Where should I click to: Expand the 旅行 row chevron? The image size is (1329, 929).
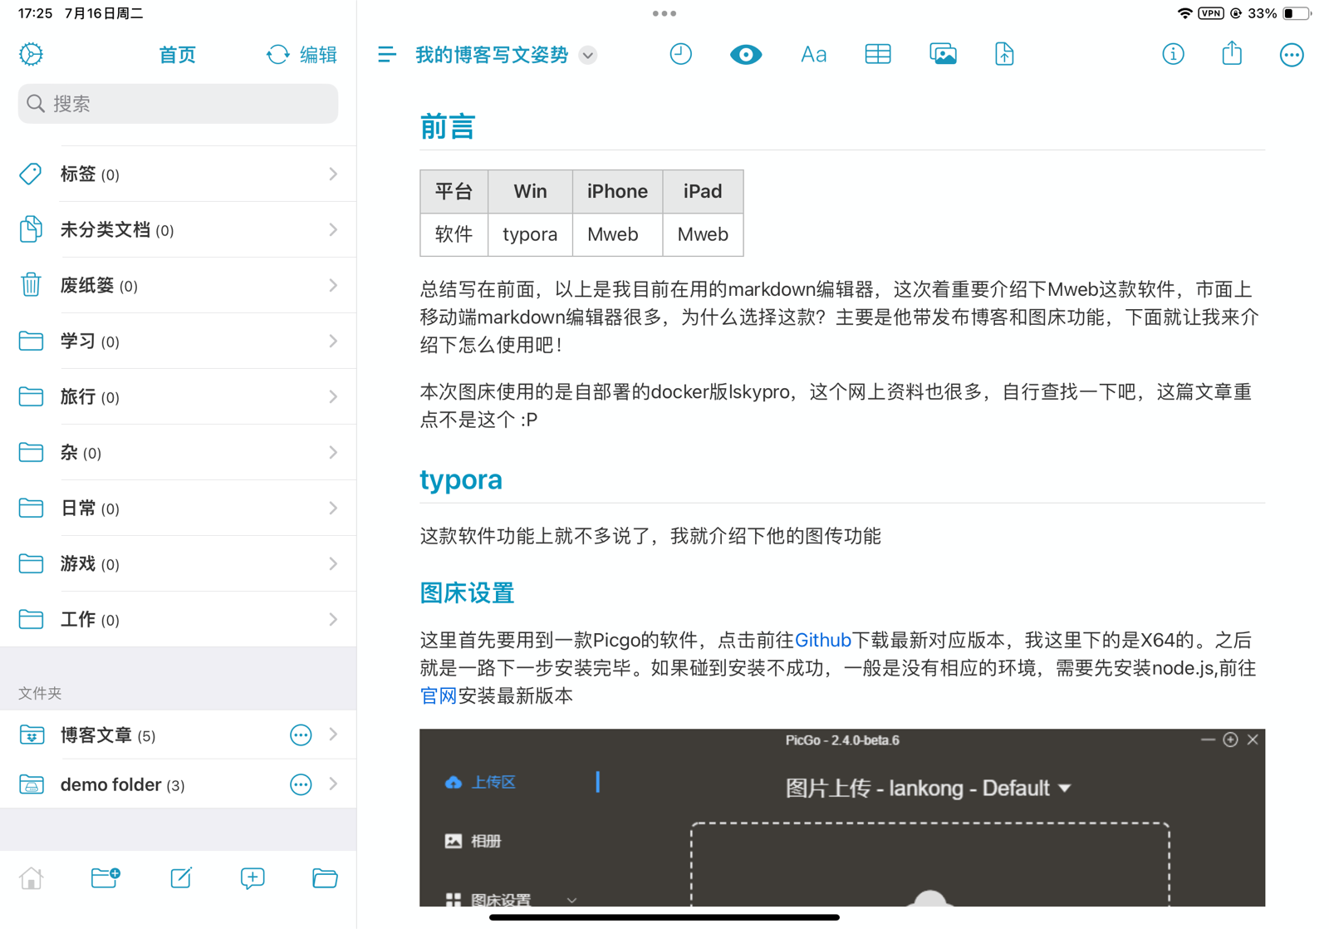pyautogui.click(x=333, y=396)
